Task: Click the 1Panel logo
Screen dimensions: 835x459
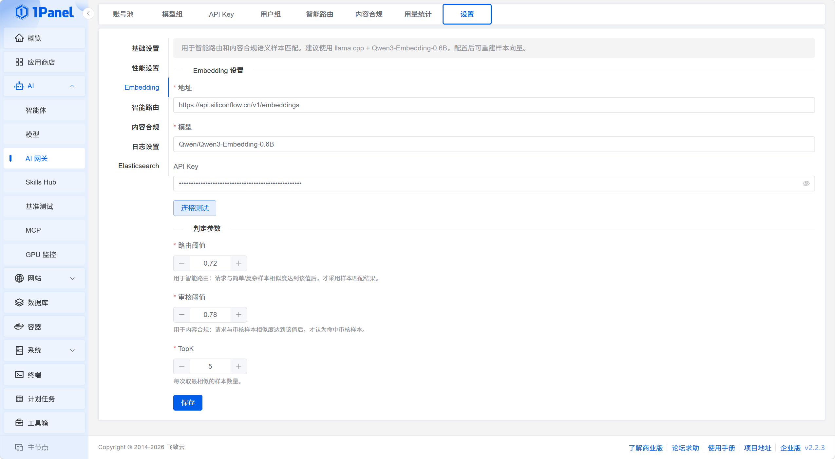Action: pos(44,12)
